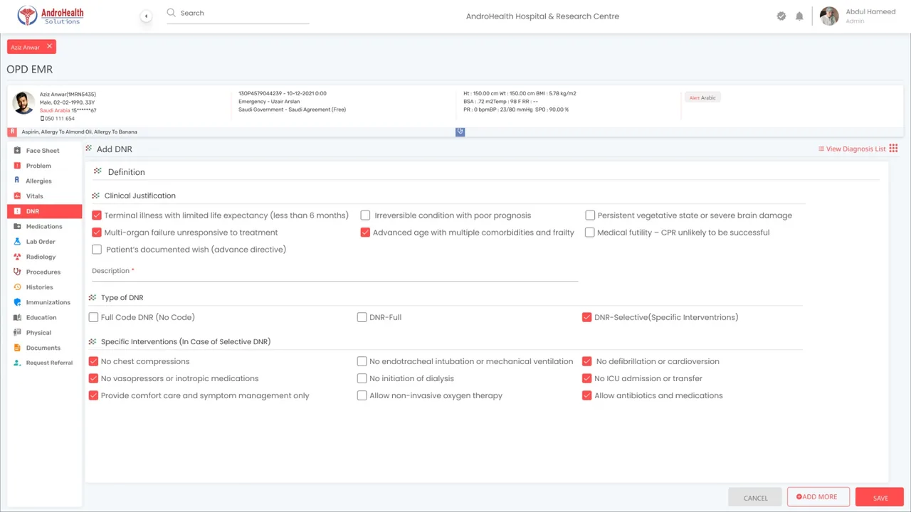Check Full Code DNR (No Code)
Image resolution: width=911 pixels, height=512 pixels.
93,317
